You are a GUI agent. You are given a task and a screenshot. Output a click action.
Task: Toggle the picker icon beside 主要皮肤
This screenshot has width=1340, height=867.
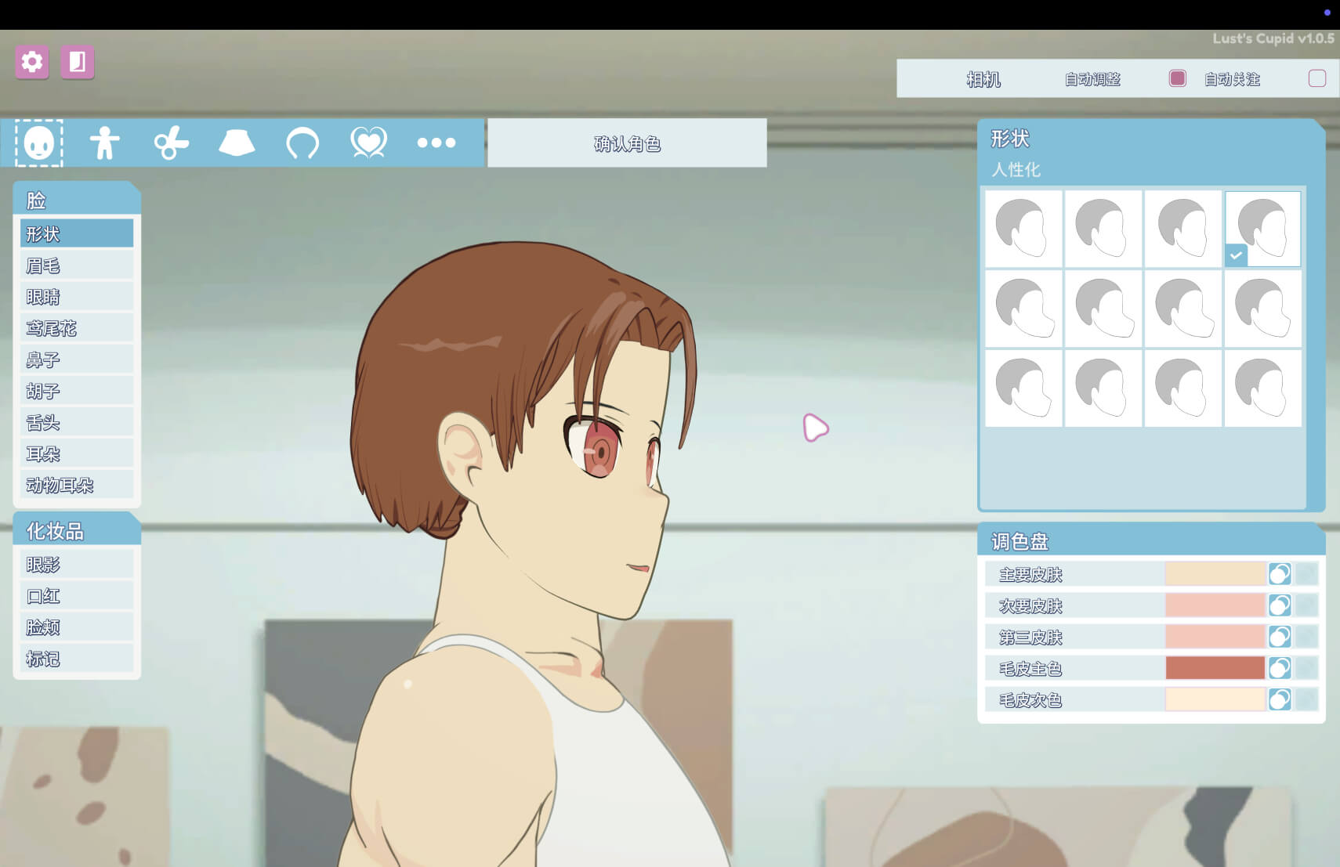(x=1279, y=574)
